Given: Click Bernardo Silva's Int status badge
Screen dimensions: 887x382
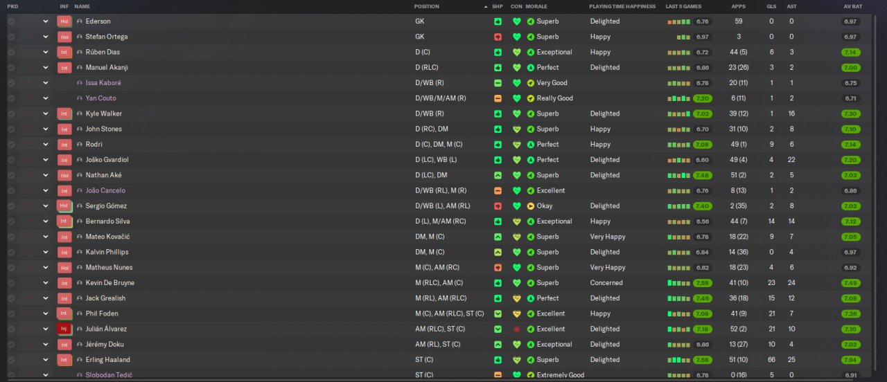Looking at the screenshot, I should click(x=64, y=221).
